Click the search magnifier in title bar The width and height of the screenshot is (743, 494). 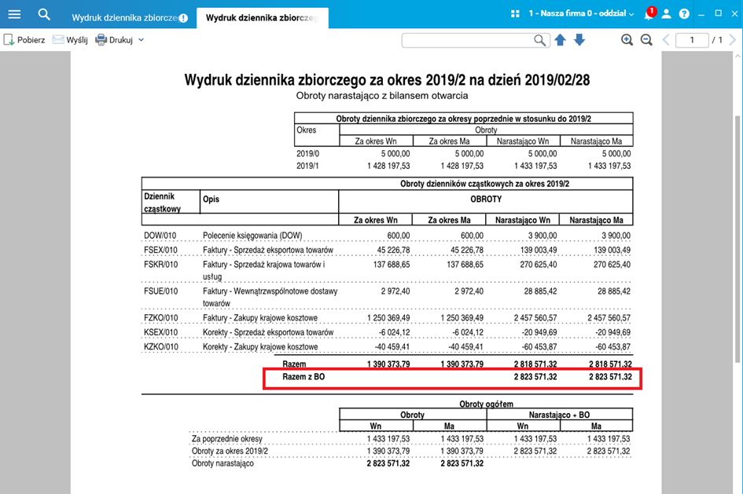click(44, 14)
